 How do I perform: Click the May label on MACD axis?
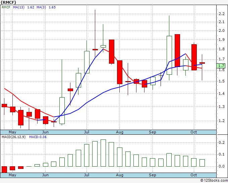(x=12, y=175)
